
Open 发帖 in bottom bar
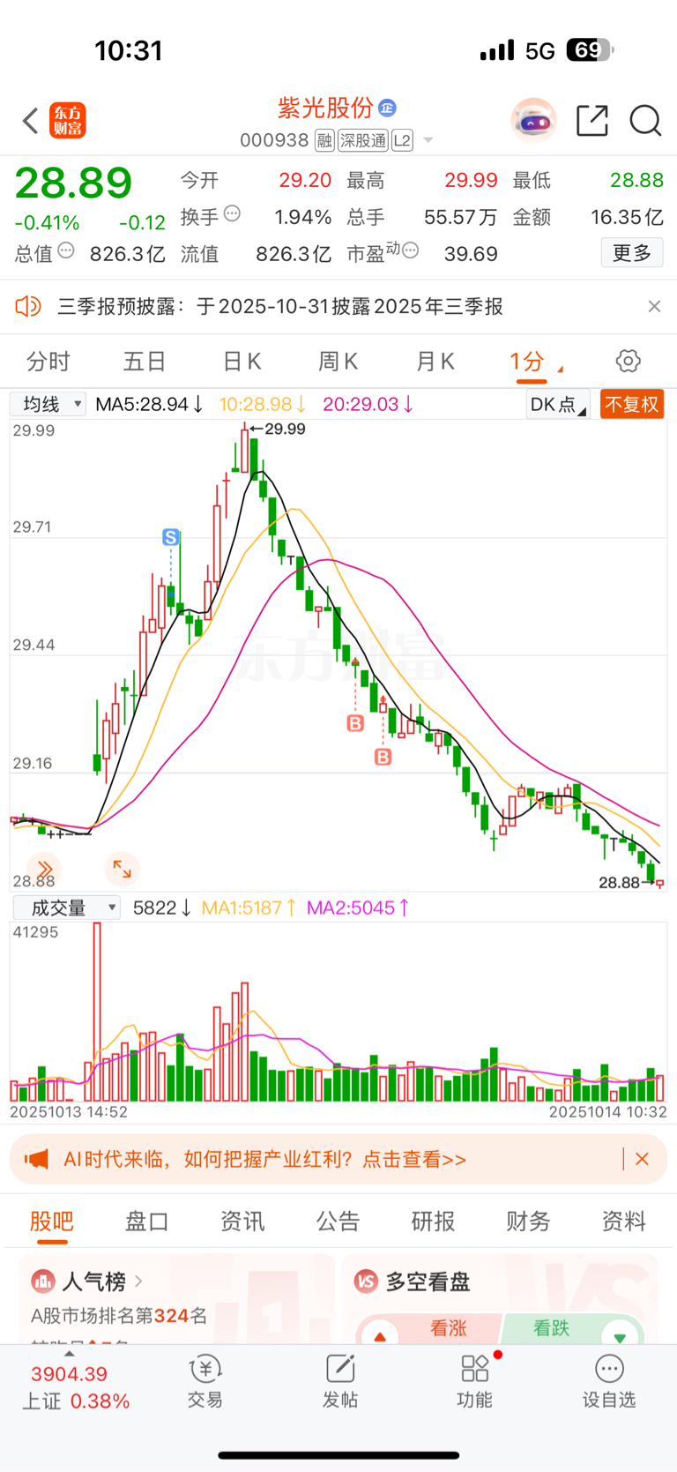point(340,1381)
